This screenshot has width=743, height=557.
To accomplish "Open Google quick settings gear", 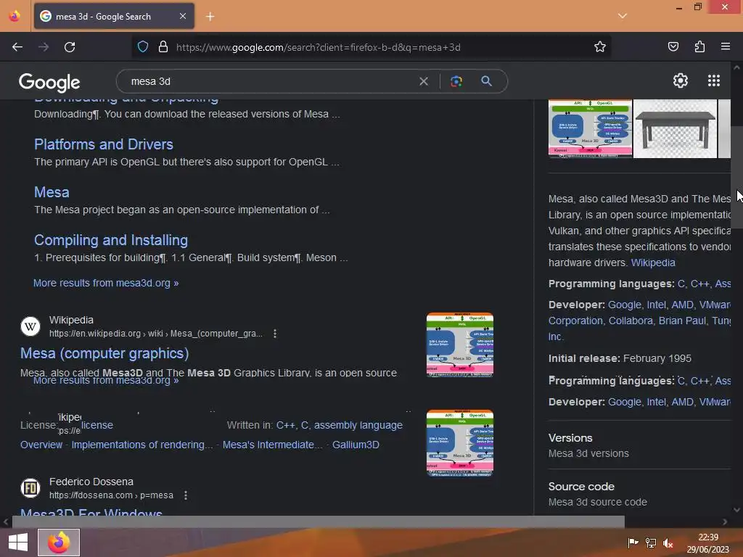I will [x=681, y=81].
